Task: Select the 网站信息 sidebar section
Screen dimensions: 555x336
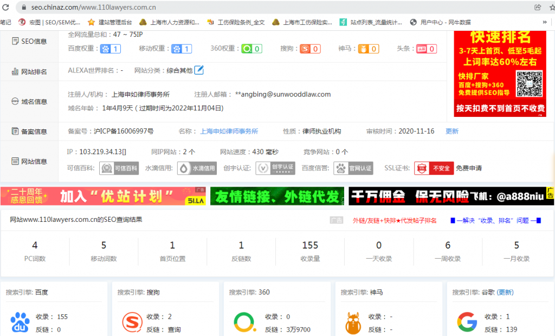Action: [29, 161]
